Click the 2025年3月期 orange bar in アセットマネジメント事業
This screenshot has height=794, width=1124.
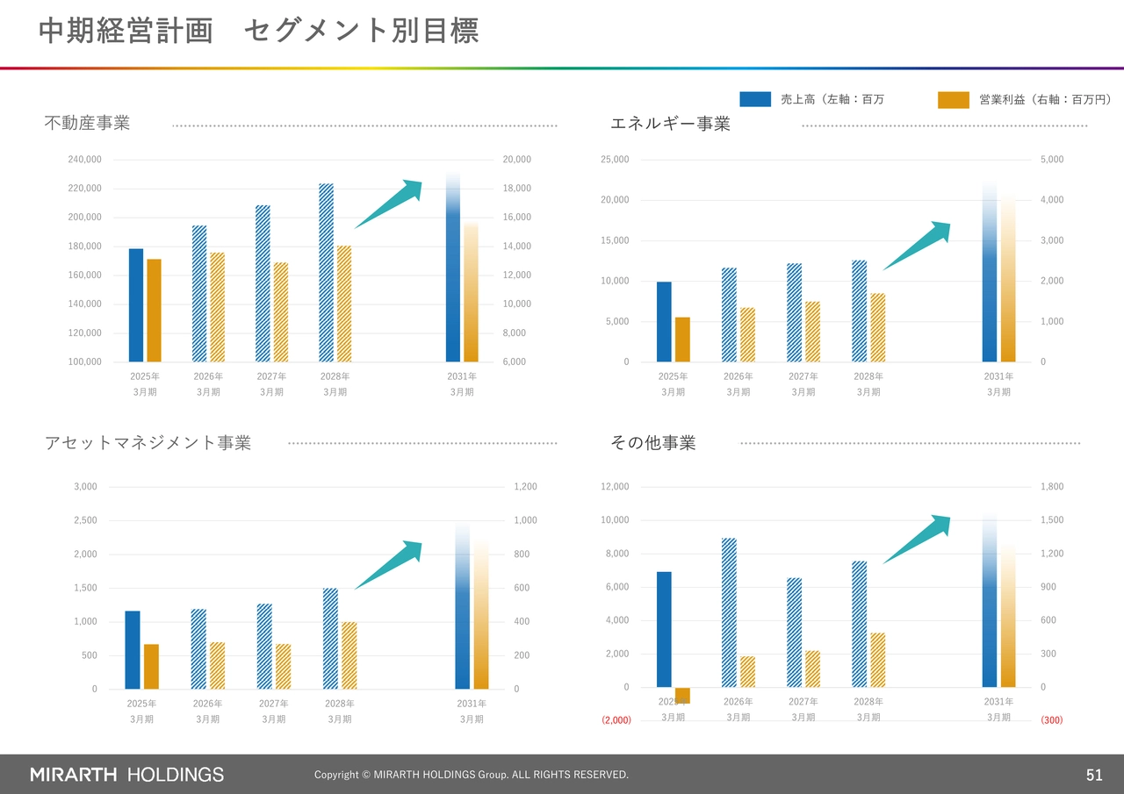coord(151,667)
